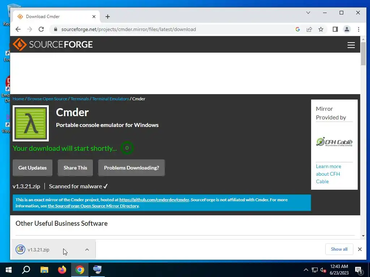Open the Terminals breadcrumb link
The image size is (370, 277).
(79, 99)
